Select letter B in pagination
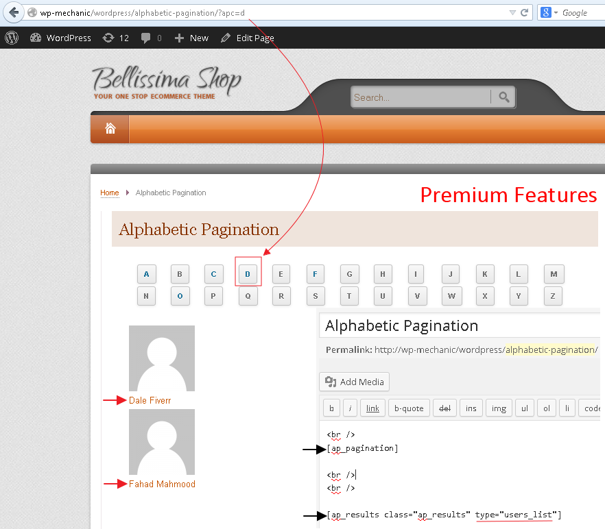Viewport: 605px width, 529px height. 180,274
